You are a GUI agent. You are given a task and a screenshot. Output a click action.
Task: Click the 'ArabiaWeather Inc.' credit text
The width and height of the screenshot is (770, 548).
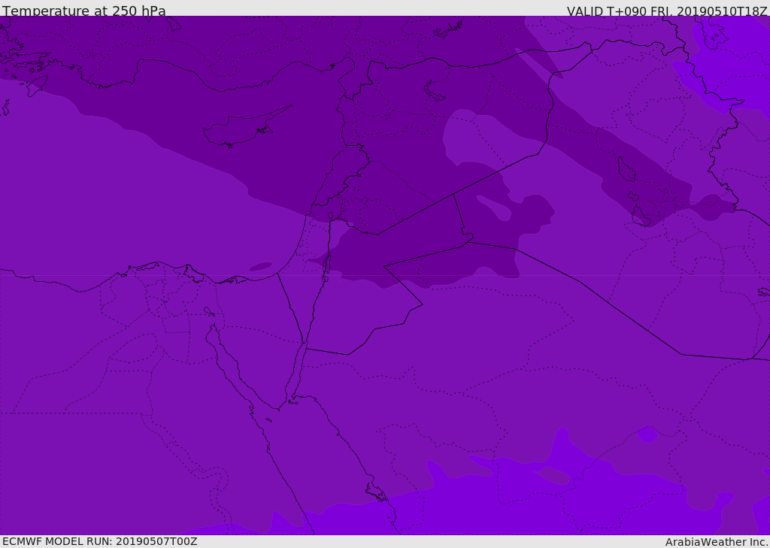(x=717, y=542)
